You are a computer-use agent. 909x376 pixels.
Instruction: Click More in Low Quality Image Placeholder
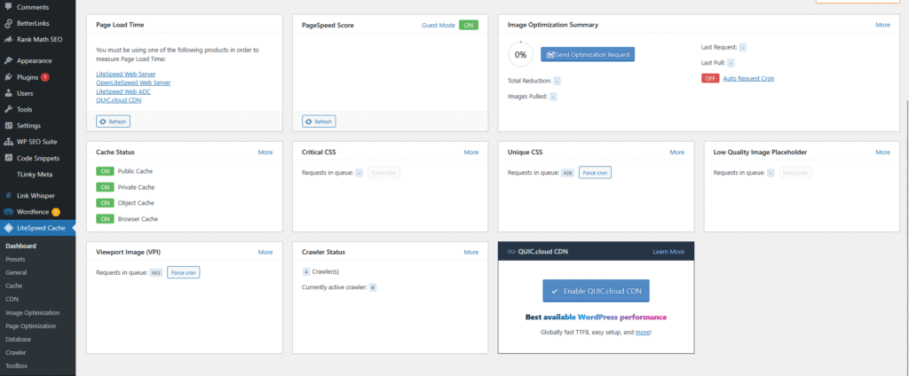(x=882, y=153)
